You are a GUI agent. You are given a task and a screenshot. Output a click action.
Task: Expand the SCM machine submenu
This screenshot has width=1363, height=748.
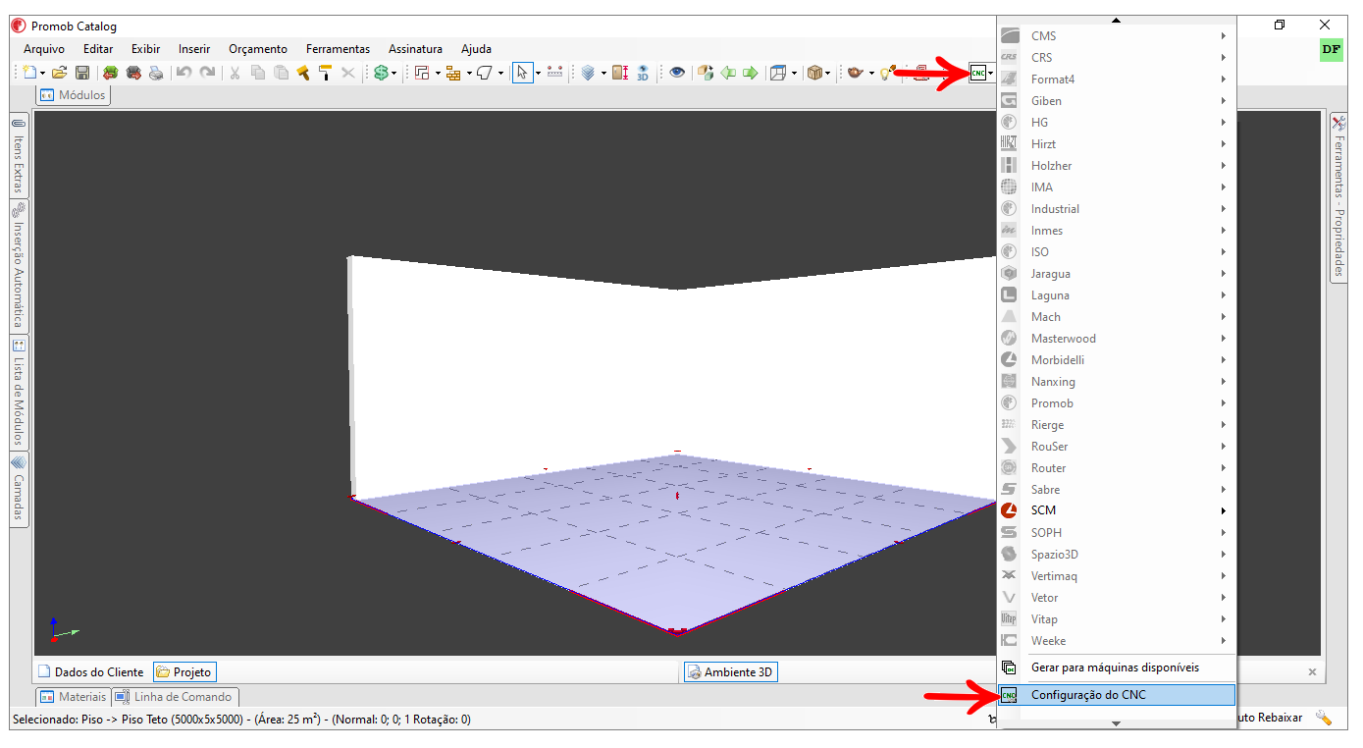1117,510
